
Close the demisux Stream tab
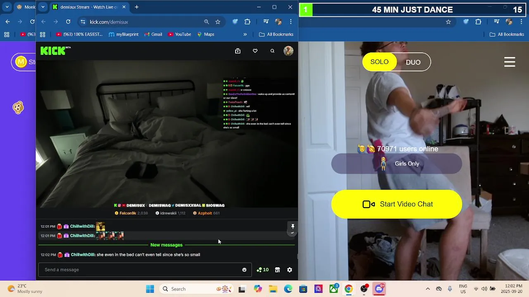pos(124,7)
